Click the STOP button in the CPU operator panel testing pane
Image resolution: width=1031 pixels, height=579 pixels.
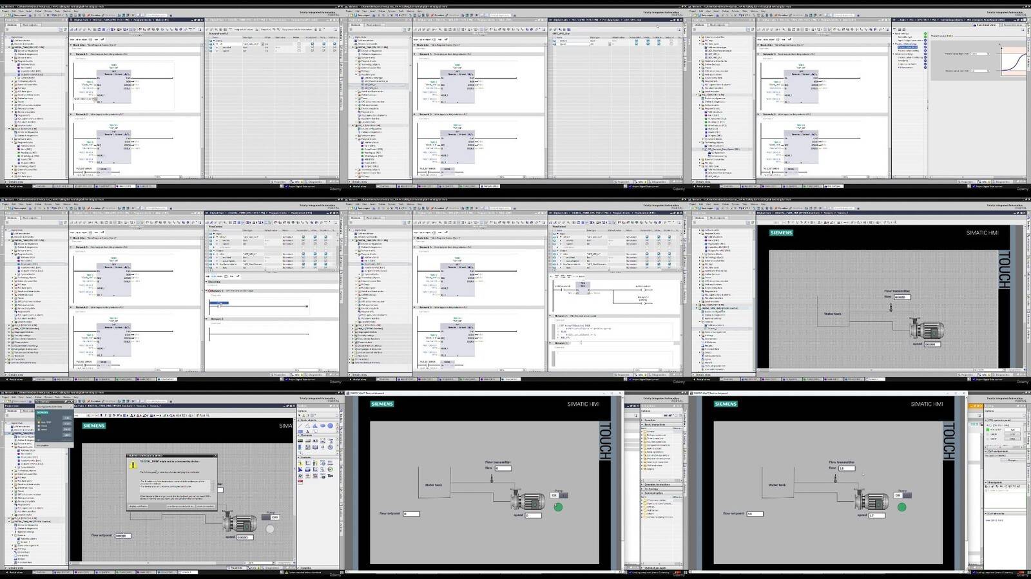[1012, 435]
